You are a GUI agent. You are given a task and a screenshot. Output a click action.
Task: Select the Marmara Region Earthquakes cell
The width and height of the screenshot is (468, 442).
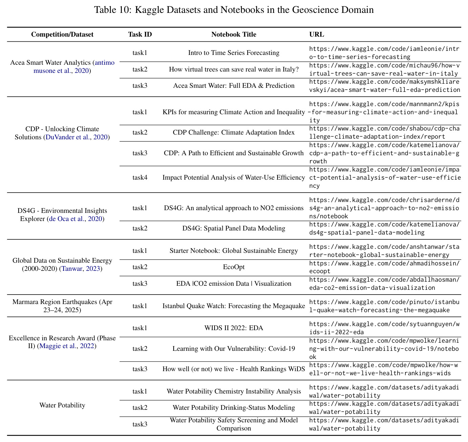pos(62,306)
